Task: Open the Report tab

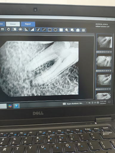Action: point(28,24)
